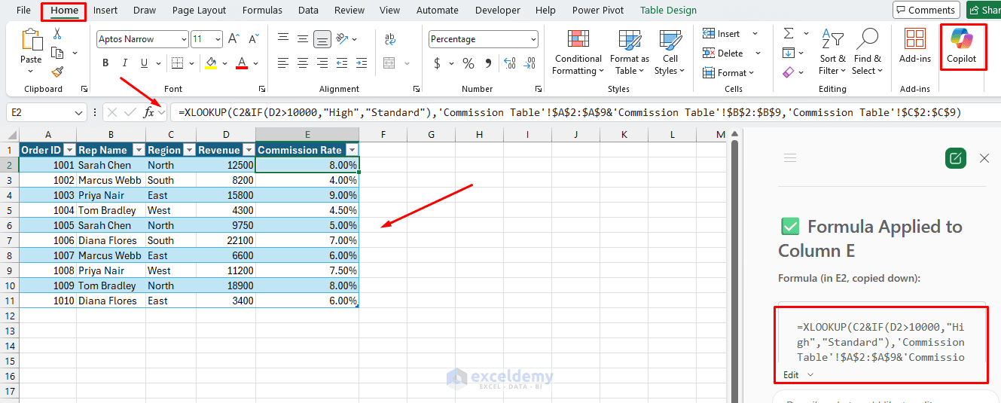Click the AutoSum sigma icon

click(789, 34)
